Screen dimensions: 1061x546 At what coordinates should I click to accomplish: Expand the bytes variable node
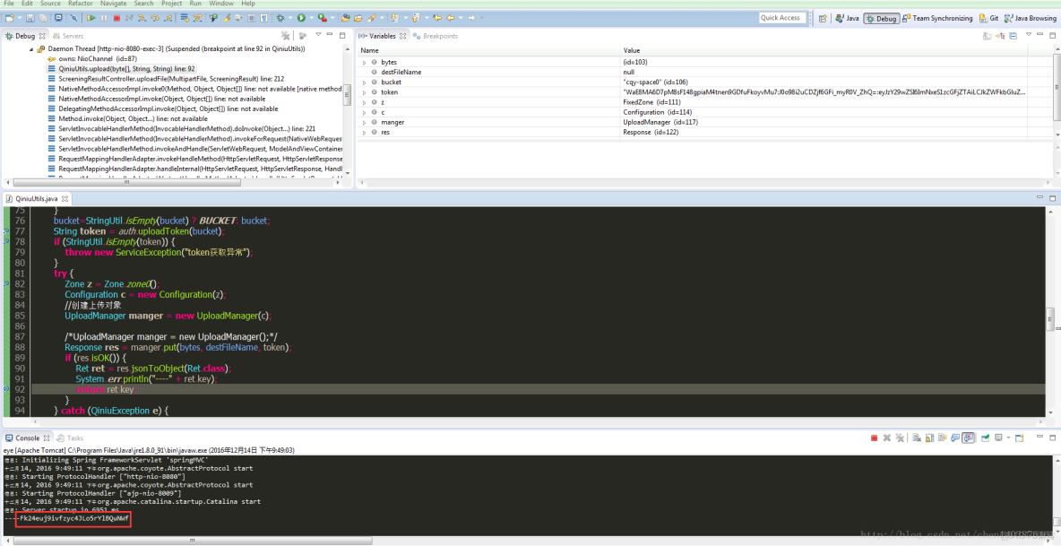point(364,62)
